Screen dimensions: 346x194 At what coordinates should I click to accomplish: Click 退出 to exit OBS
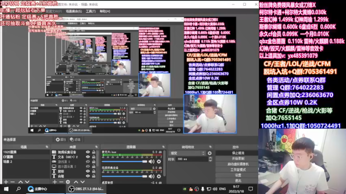tap(237, 181)
